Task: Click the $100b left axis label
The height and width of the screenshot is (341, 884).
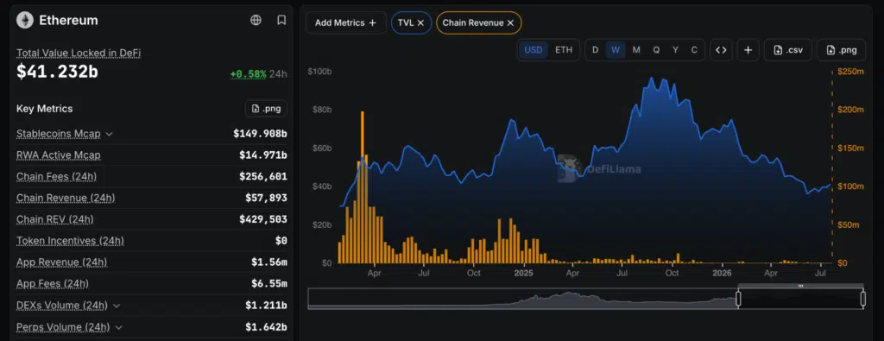Action: (319, 72)
